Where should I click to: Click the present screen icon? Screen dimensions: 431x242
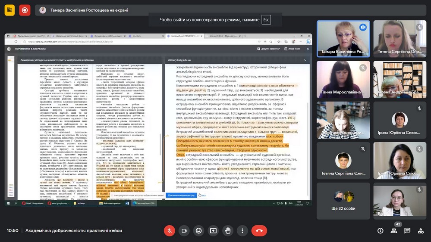click(213, 231)
